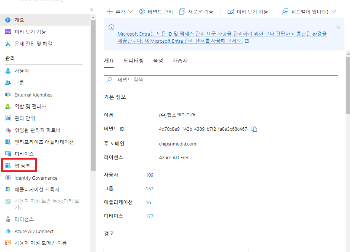
Task: Click 미리 보기 기능 toolbar button
Action: tap(248, 12)
